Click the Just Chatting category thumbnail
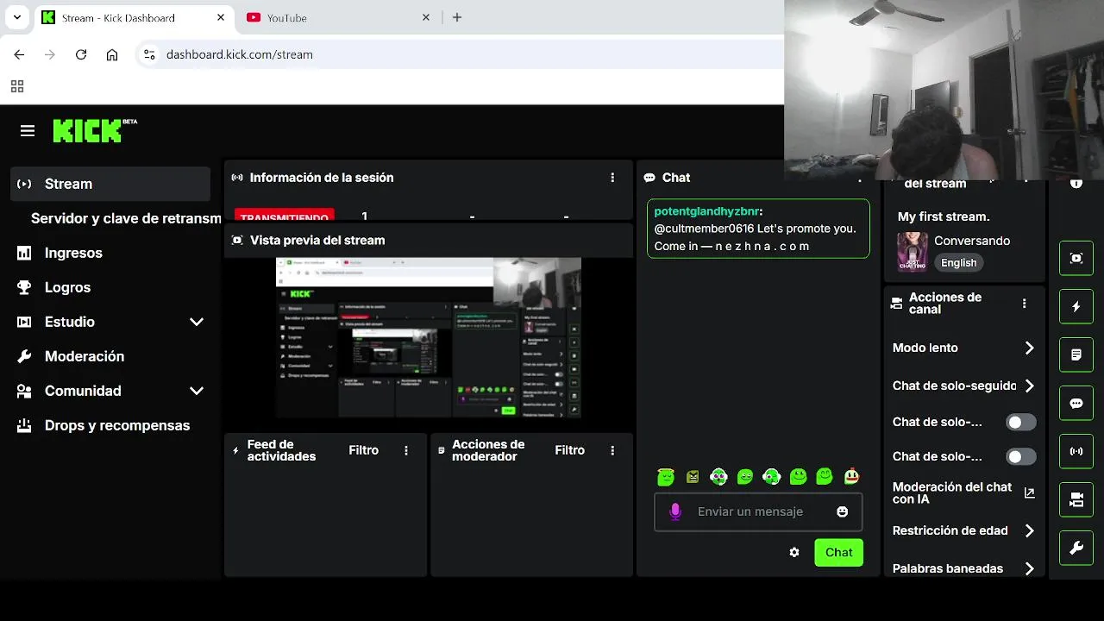Viewport: 1104px width, 621px height. pyautogui.click(x=913, y=251)
